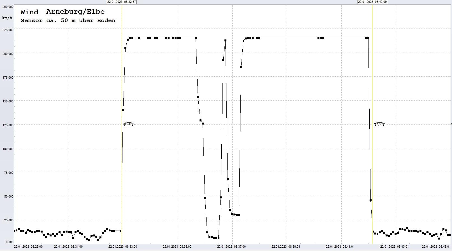452x251 pixels.
Task: Click the 08:31:00 x-axis time label
Action: click(68, 247)
